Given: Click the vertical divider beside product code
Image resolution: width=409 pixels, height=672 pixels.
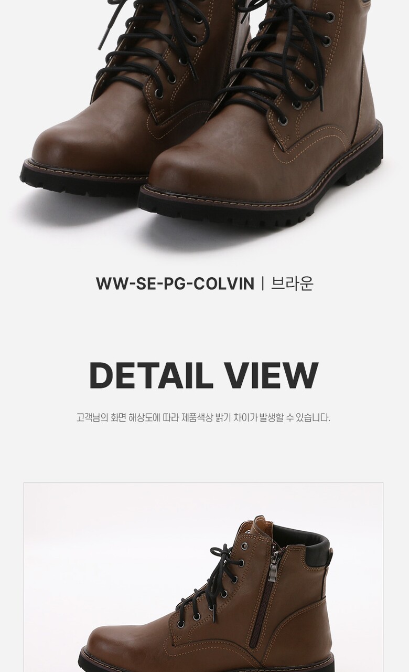Looking at the screenshot, I should tap(262, 283).
